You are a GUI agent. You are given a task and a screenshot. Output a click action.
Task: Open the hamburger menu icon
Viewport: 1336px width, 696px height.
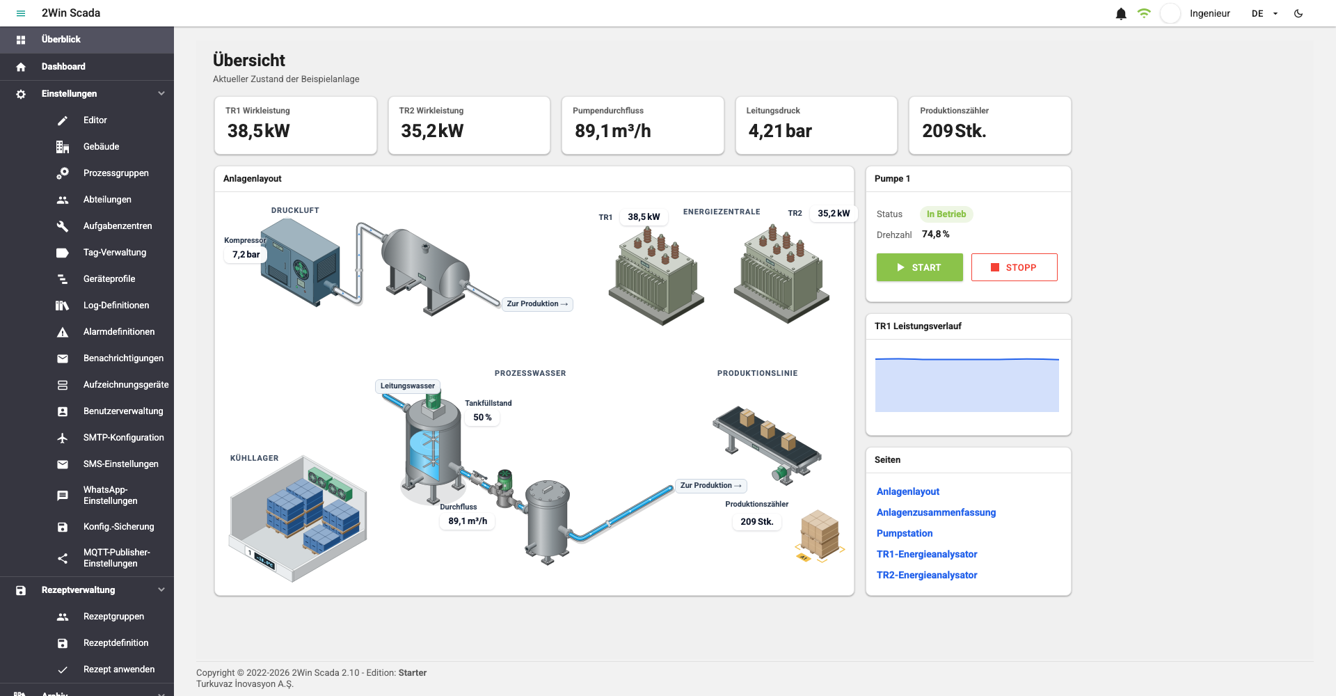(21, 13)
